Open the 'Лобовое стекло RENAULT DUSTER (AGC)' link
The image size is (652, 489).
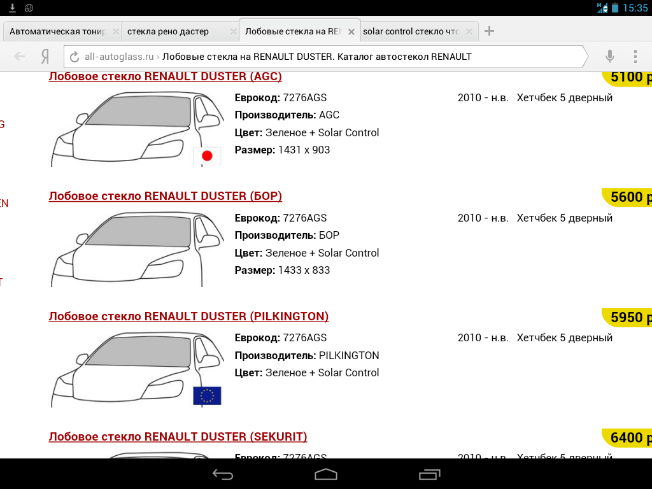coord(165,76)
